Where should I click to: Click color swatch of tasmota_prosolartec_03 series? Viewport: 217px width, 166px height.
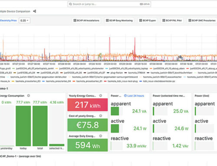pos(13,81)
